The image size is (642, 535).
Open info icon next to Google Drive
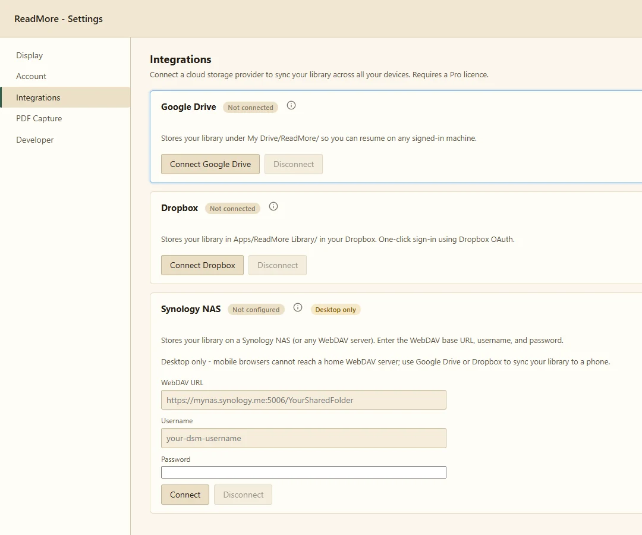click(x=291, y=106)
